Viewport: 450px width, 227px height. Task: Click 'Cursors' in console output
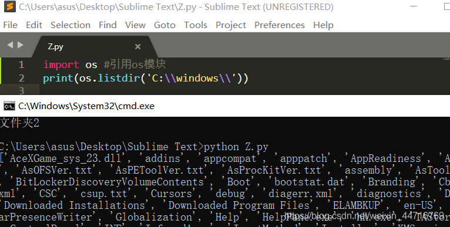(172, 194)
